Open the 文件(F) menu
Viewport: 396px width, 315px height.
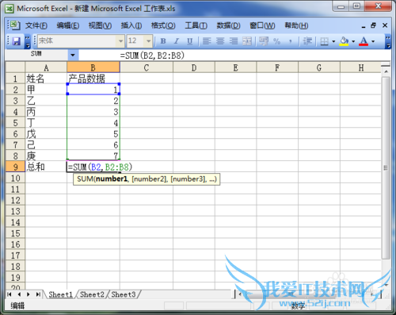(36, 25)
